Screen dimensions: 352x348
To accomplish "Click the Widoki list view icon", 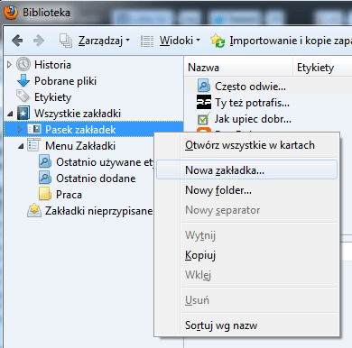I will 147,41.
